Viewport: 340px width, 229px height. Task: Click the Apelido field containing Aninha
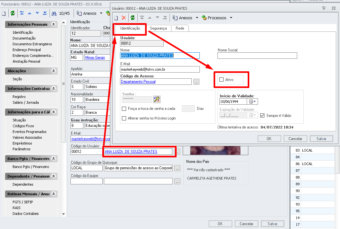point(90,74)
